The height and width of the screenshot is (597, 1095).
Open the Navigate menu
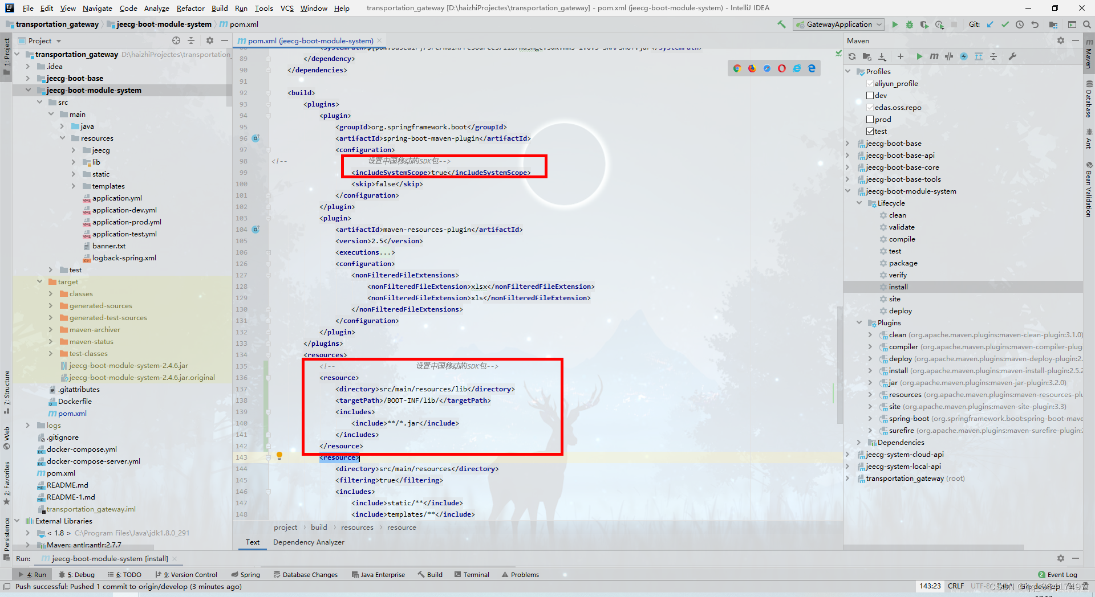97,8
